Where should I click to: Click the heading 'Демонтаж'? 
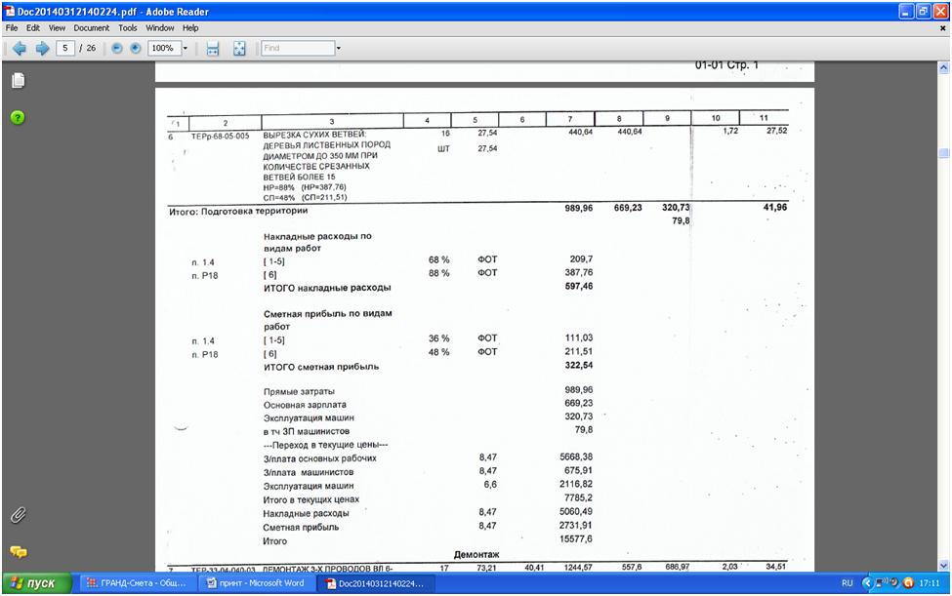pos(476,555)
